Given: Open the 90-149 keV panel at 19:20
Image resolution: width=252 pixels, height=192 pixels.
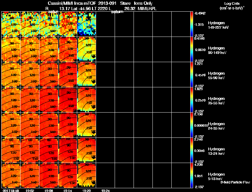Looking at the screenshot, I should coord(87,49).
